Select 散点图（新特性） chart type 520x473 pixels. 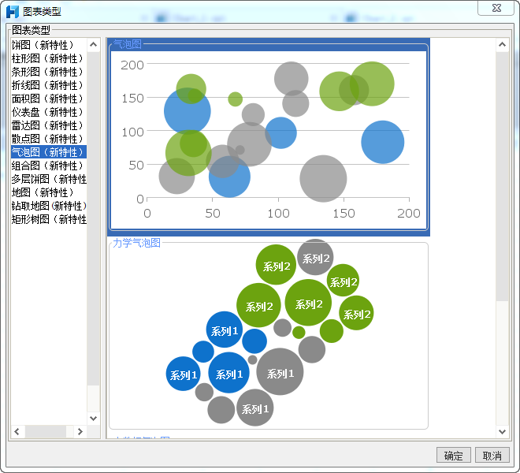coord(49,139)
